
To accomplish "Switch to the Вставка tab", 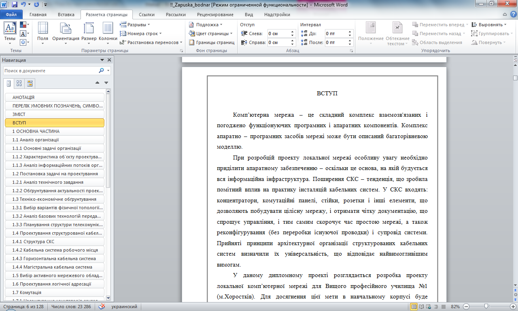I will (66, 15).
